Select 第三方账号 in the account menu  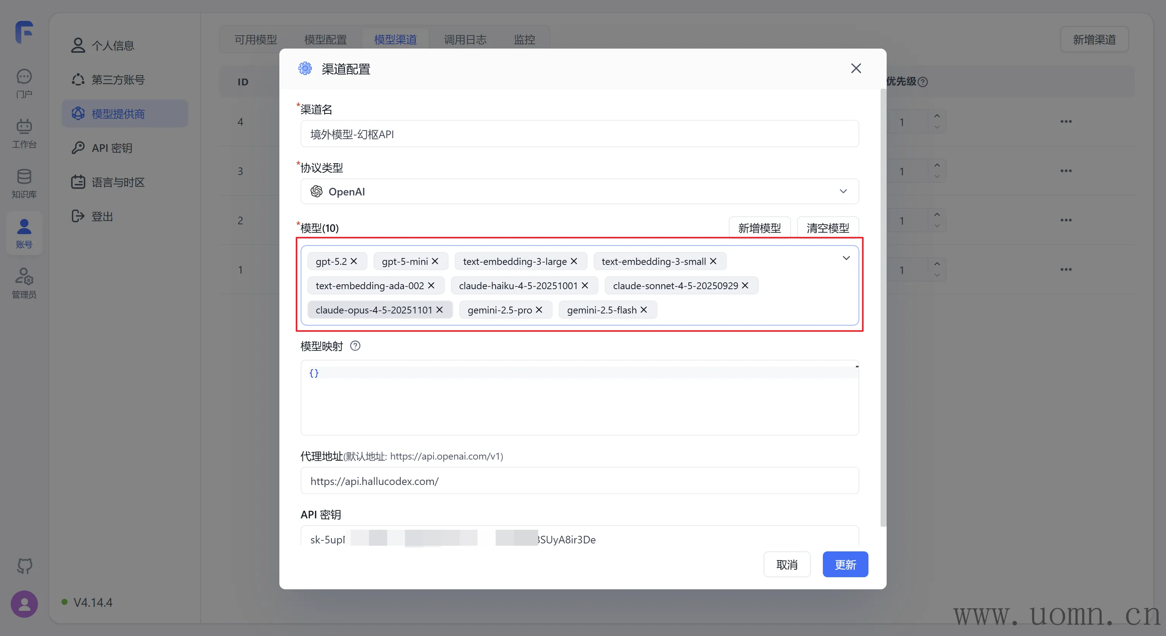coord(118,80)
